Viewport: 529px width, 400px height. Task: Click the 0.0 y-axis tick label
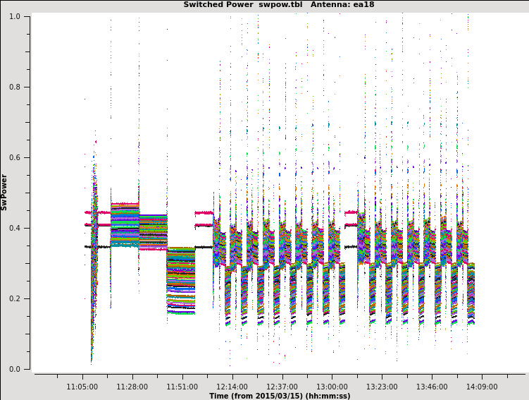14,369
